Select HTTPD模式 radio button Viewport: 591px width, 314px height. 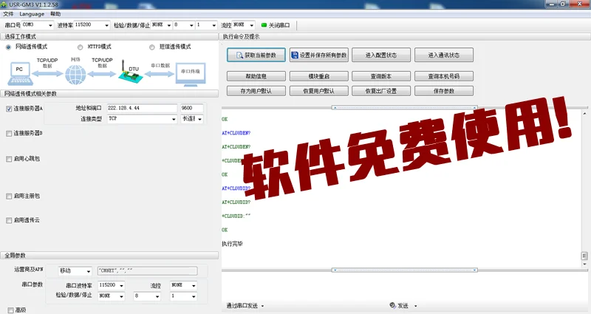click(80, 47)
